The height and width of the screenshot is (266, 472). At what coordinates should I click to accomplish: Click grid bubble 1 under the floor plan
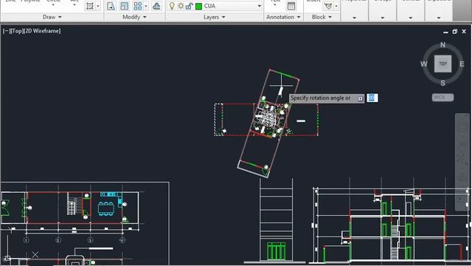point(27,240)
